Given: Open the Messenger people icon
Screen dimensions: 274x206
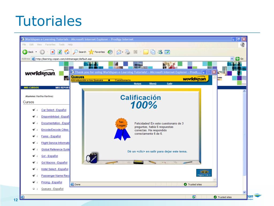Looking at the screenshot, I should coord(160,52).
